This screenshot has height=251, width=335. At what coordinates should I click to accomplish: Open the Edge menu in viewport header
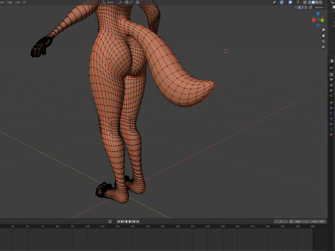click(x=10, y=2)
